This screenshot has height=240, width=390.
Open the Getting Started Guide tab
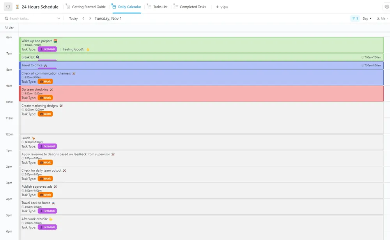pos(86,7)
